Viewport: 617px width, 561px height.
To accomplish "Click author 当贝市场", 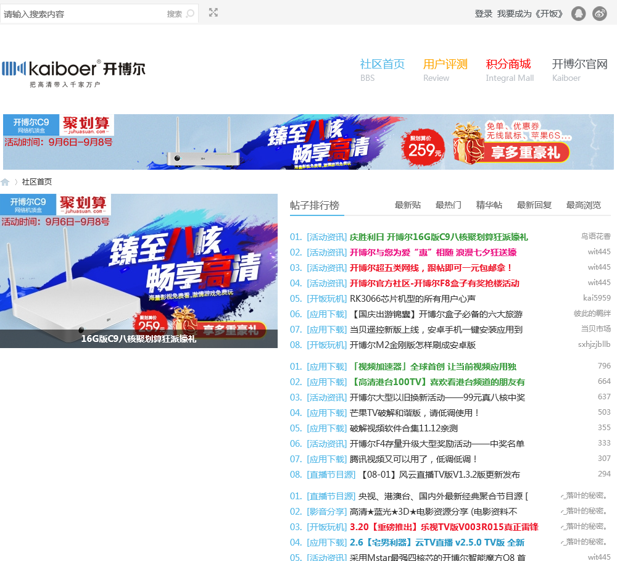I will point(596,328).
